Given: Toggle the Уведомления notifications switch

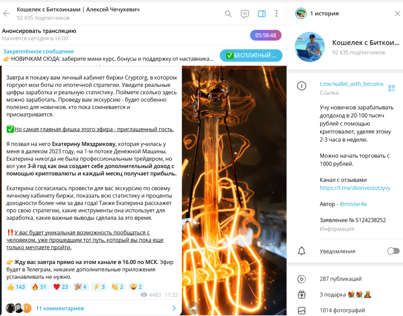Looking at the screenshot, I should point(393,251).
